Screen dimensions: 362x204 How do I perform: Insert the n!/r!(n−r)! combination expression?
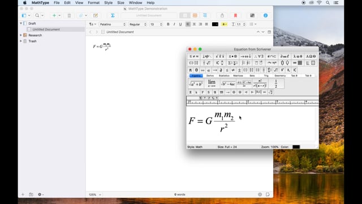260,83
